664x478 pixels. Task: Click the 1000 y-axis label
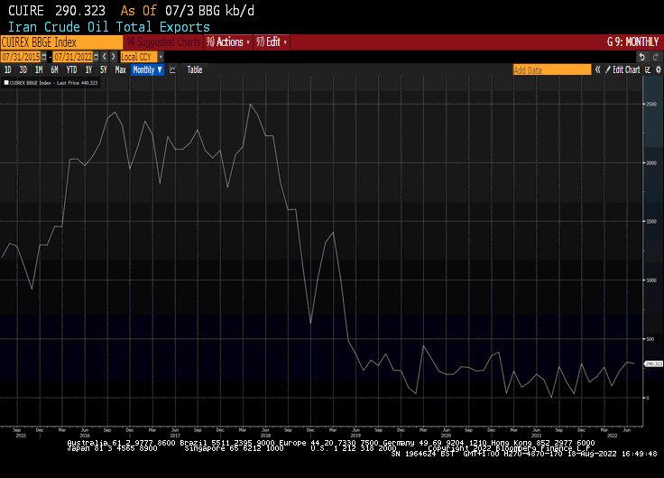pyautogui.click(x=651, y=280)
